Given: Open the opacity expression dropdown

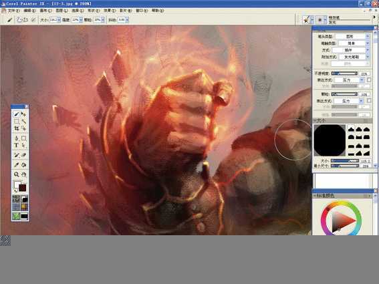Looking at the screenshot, I should coord(350,80).
